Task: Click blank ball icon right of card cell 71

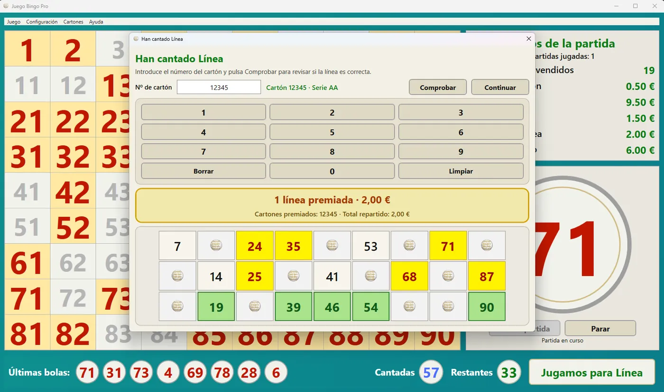Action: (x=487, y=246)
